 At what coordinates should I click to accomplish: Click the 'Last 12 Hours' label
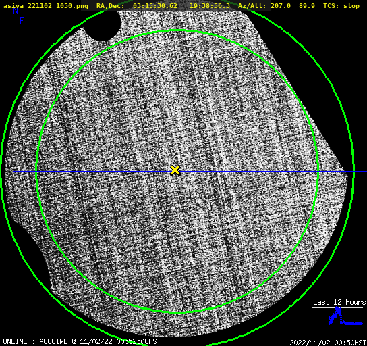pos(339,302)
